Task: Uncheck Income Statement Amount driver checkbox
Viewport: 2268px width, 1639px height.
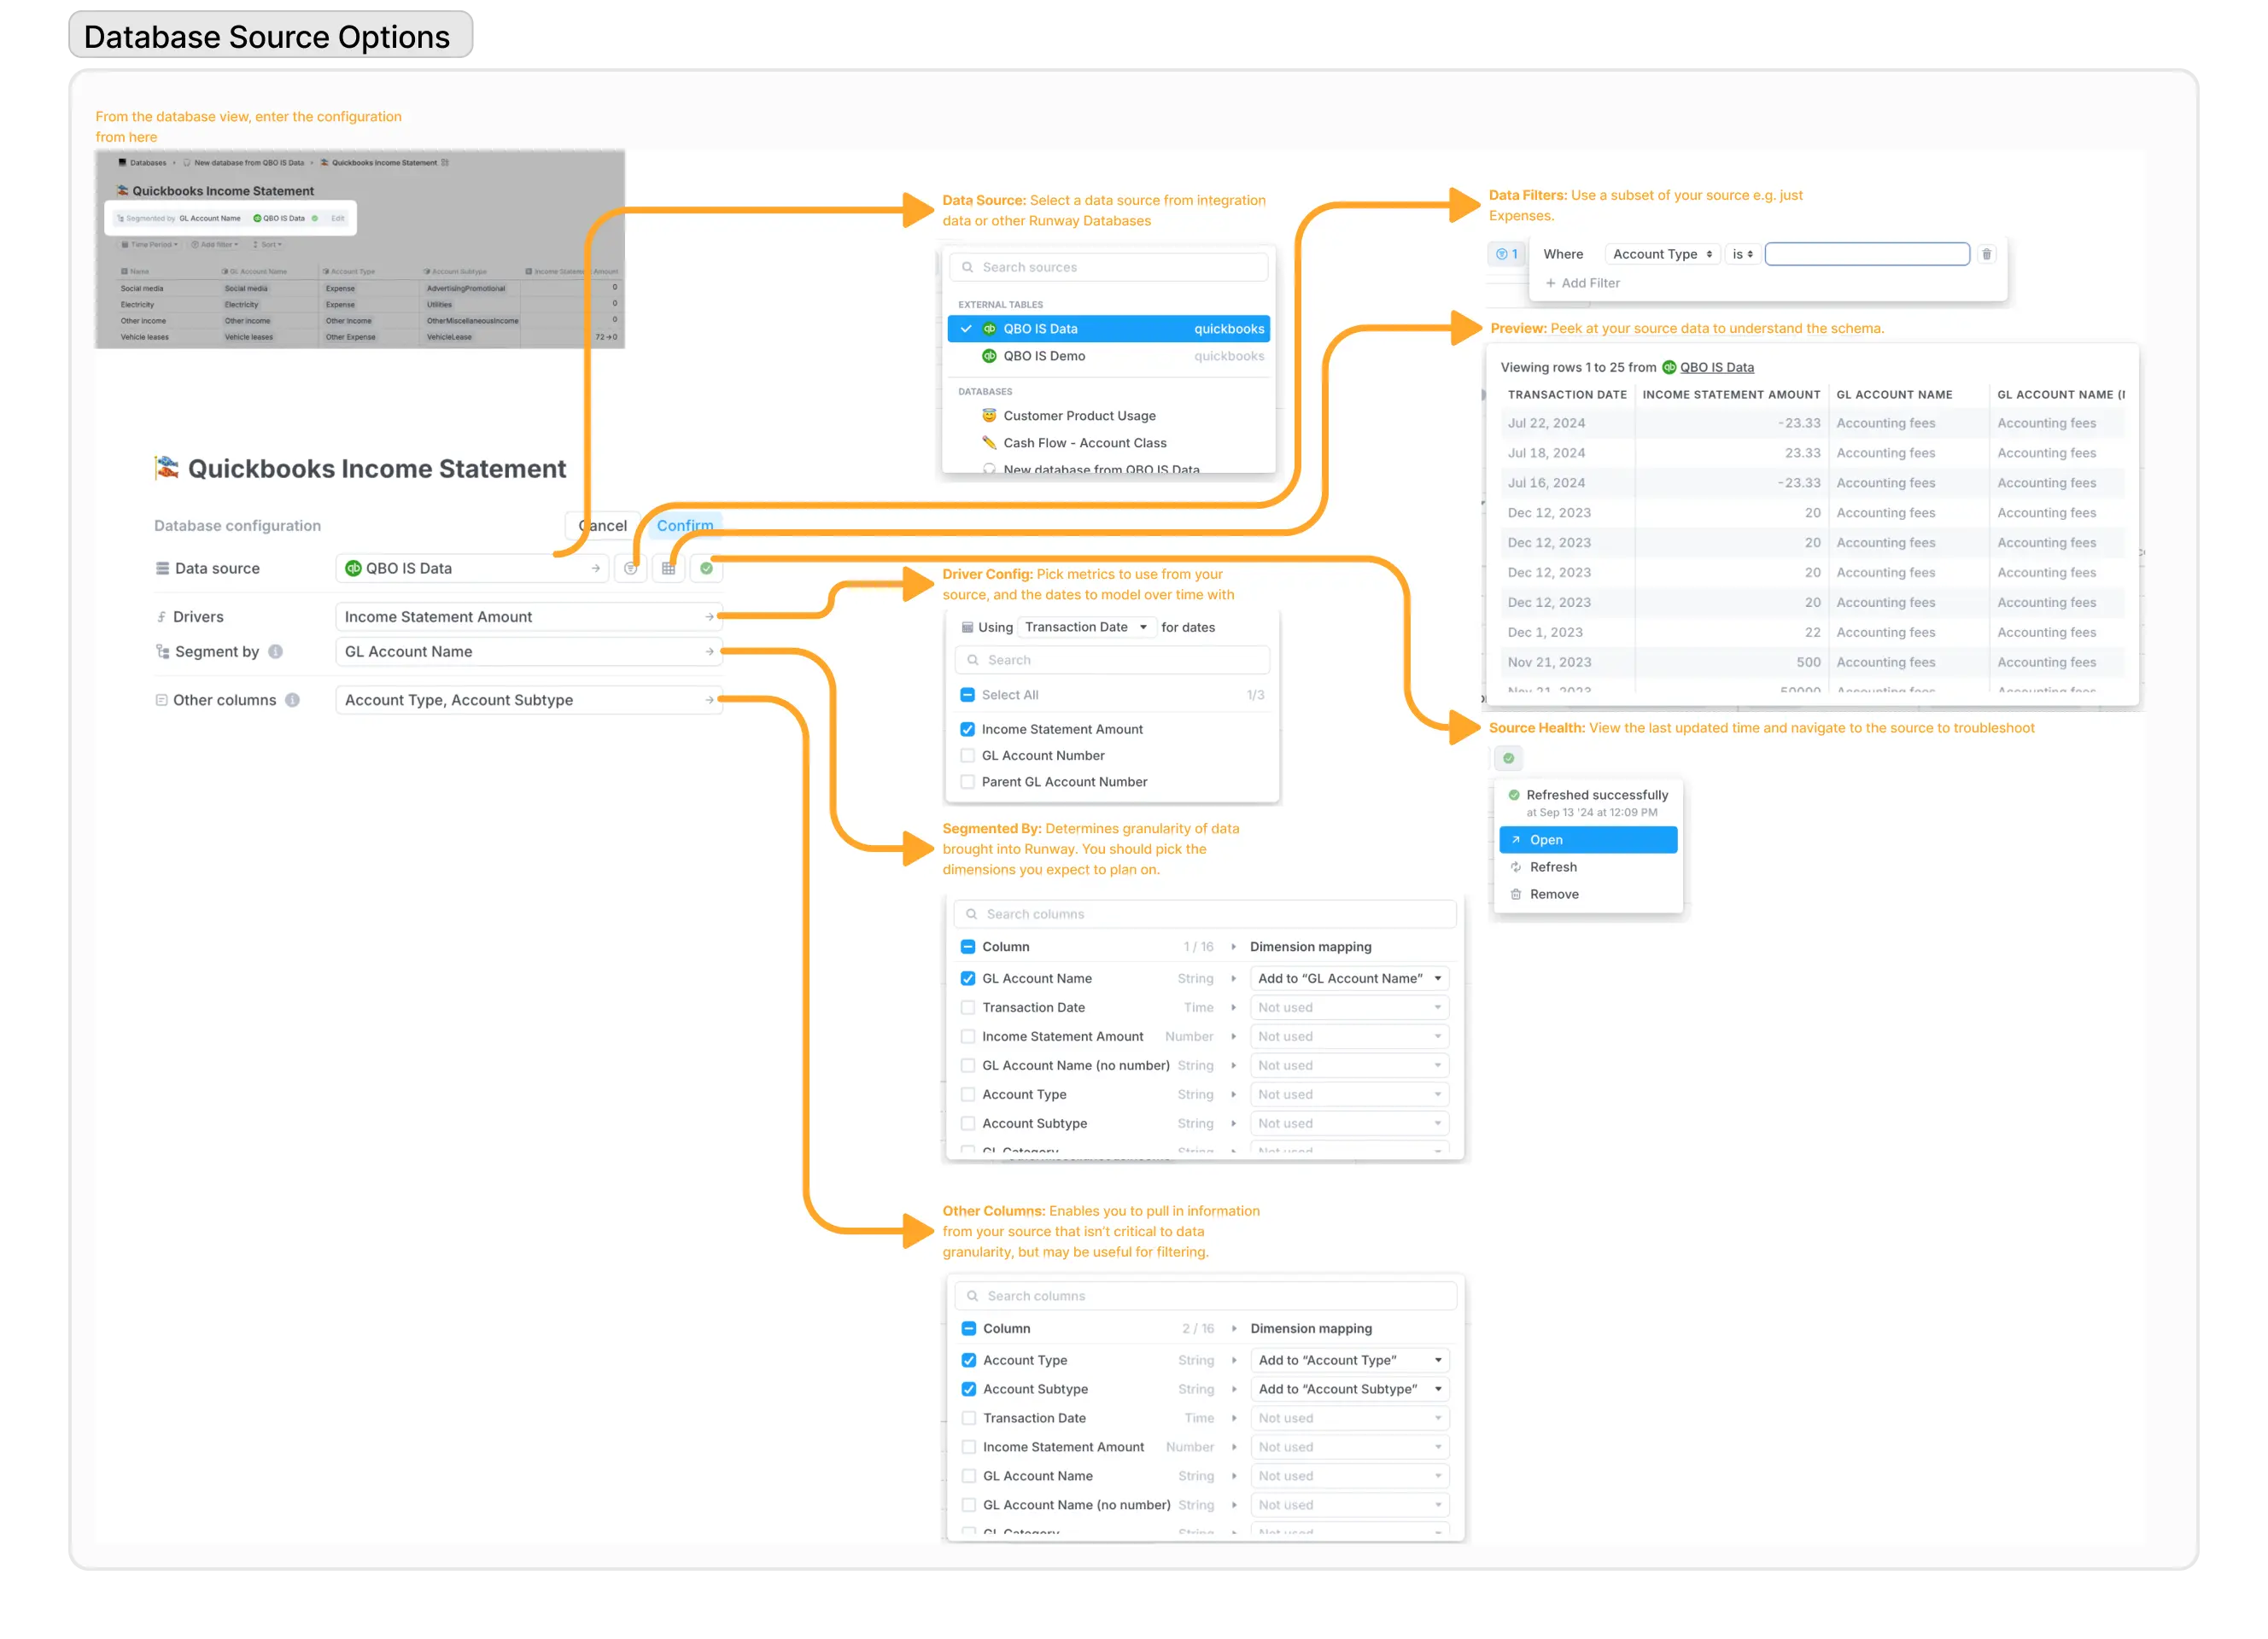Action: 967,730
